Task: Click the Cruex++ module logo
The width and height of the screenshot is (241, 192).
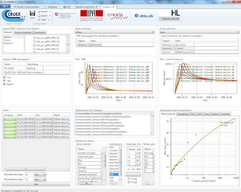Action: point(14,16)
